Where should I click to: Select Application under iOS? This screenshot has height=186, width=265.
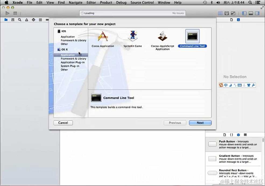pos(68,37)
